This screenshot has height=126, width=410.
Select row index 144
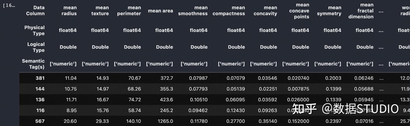[x=40, y=89]
